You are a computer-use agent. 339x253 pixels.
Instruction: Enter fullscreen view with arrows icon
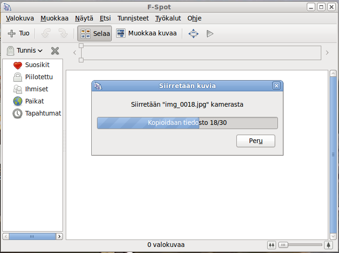click(x=193, y=34)
